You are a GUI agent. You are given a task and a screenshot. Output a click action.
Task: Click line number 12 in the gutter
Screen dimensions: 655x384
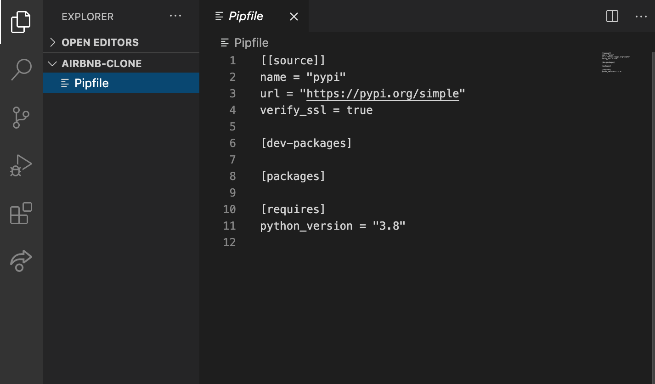[x=229, y=243]
